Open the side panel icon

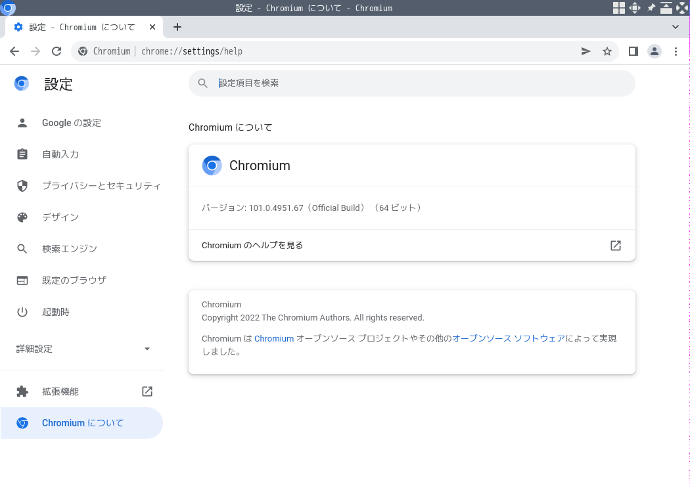(633, 51)
